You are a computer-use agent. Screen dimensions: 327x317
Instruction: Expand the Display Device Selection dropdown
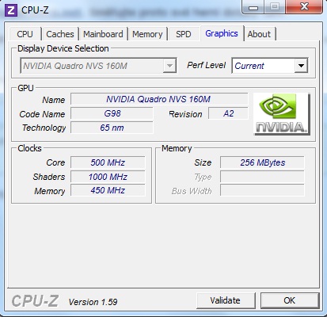pyautogui.click(x=169, y=66)
